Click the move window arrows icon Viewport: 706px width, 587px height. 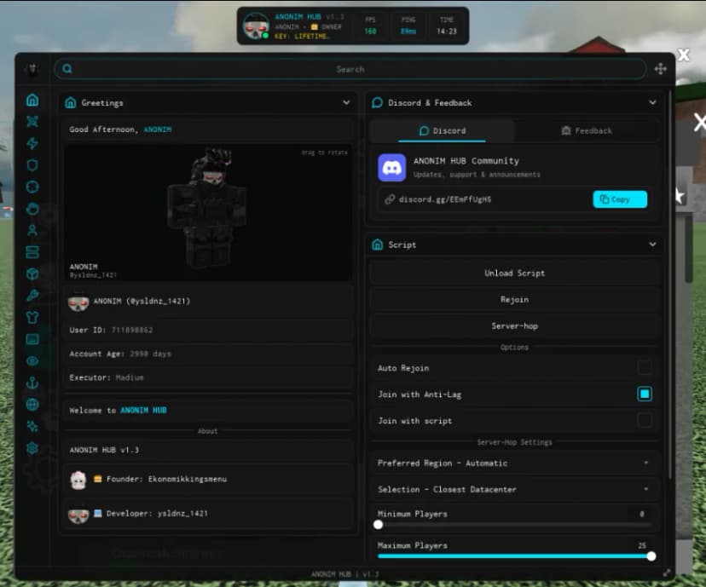[x=661, y=69]
